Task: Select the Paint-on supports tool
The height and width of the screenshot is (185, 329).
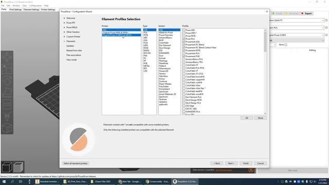Action: tap(7, 116)
